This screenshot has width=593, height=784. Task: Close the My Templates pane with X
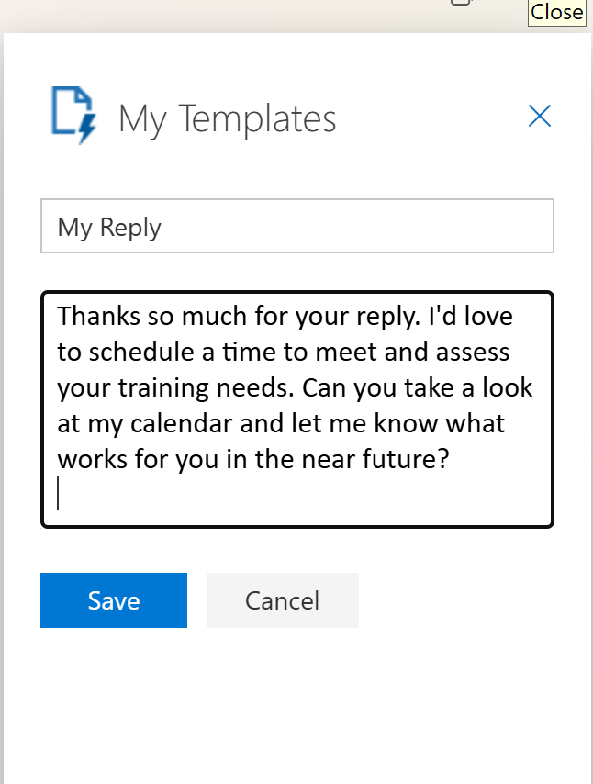540,116
